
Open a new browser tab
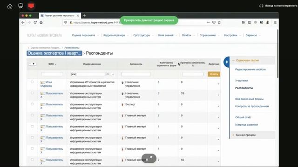pyautogui.click(x=84, y=15)
